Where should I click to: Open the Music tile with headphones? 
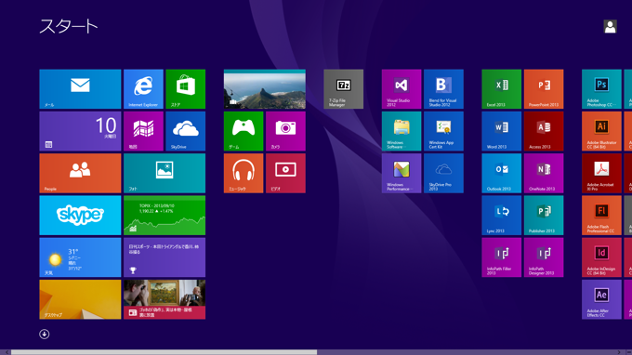(244, 173)
